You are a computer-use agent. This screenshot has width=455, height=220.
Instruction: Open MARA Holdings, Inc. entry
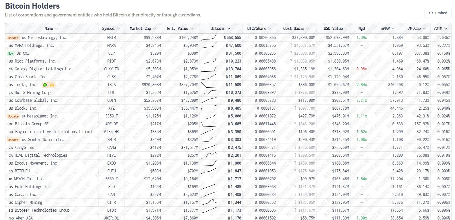coord(34,45)
